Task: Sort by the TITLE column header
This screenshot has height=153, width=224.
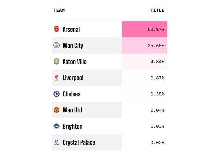Action: [x=157, y=10]
